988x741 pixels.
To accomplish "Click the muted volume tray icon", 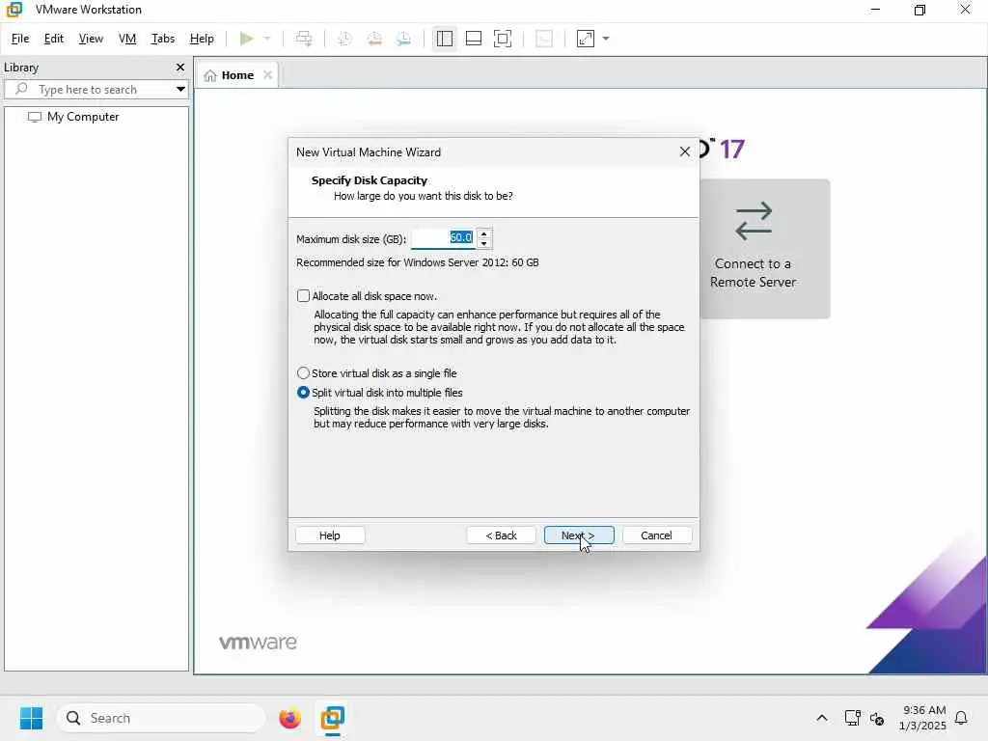I will click(x=877, y=718).
